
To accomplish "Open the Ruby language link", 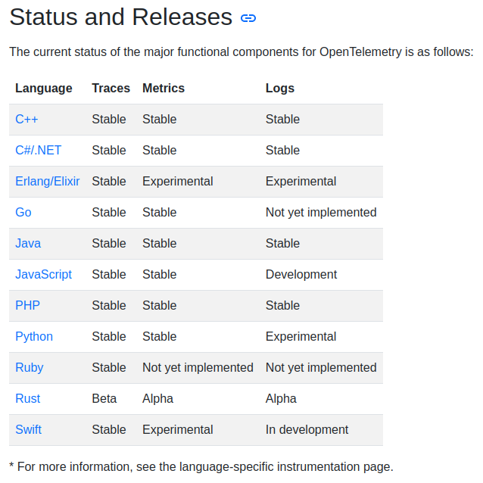I will (x=30, y=368).
